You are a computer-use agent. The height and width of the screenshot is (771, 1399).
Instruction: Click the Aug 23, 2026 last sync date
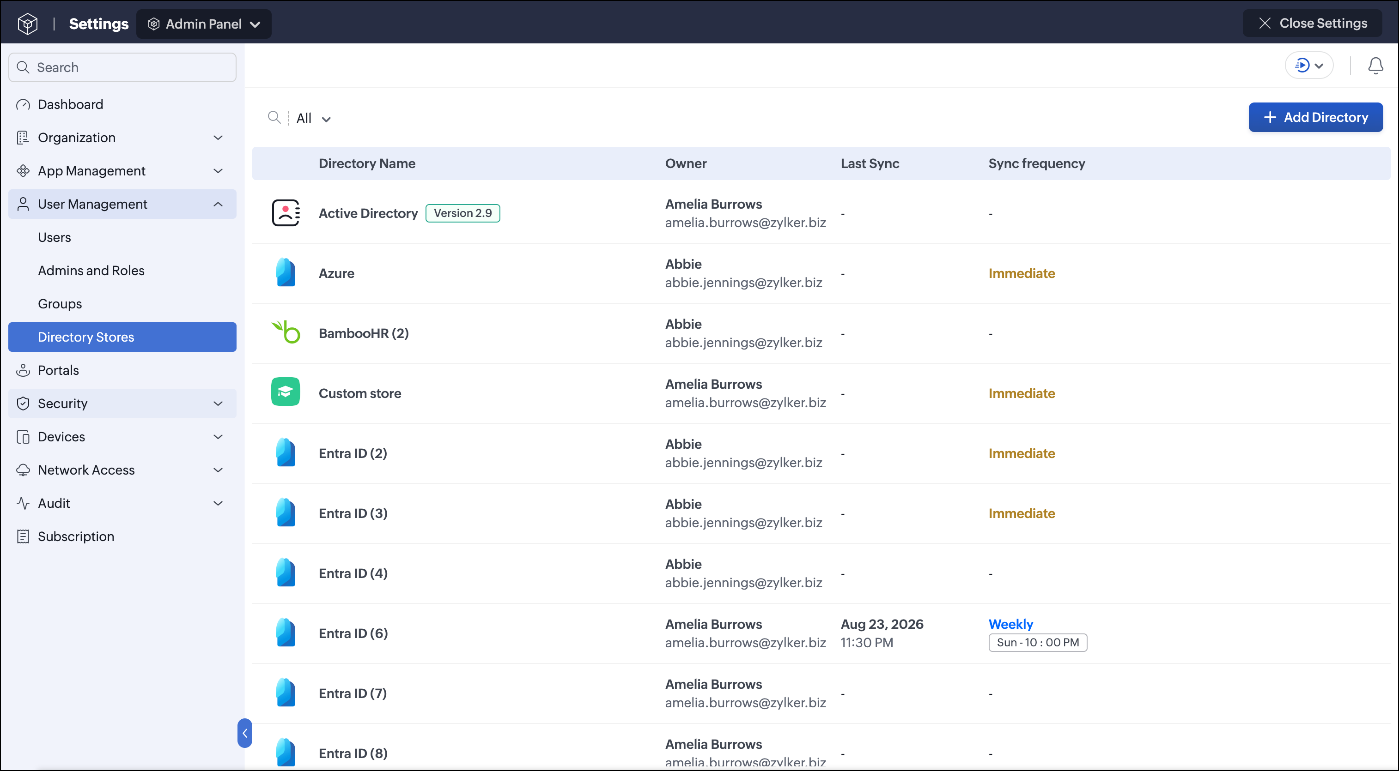pos(882,624)
